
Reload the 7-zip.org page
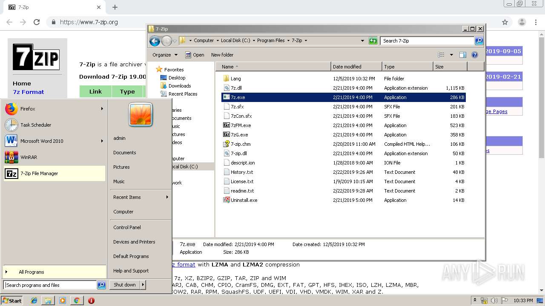click(x=37, y=22)
